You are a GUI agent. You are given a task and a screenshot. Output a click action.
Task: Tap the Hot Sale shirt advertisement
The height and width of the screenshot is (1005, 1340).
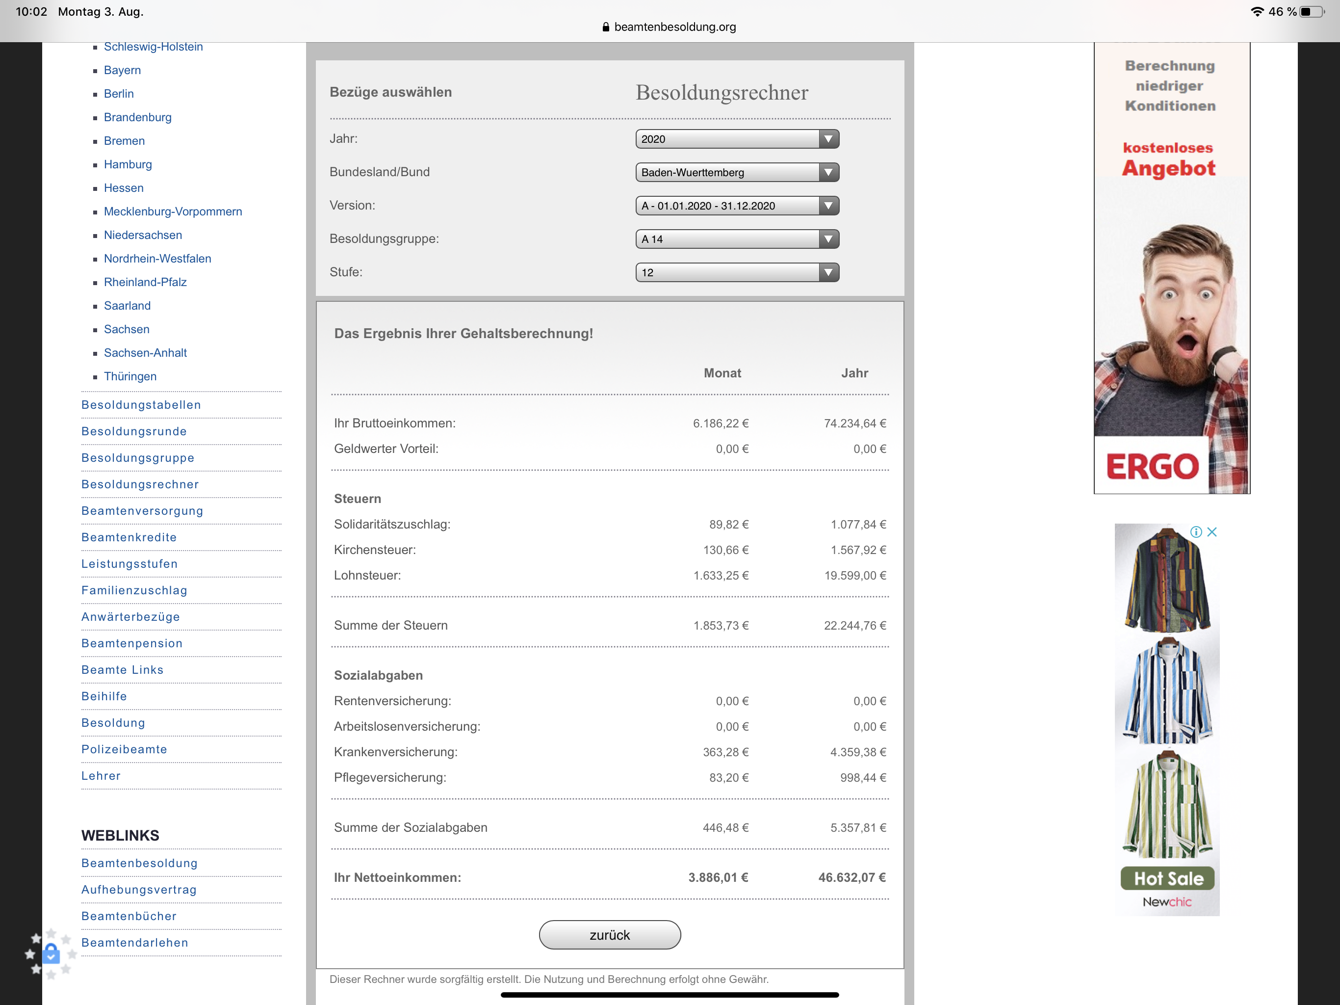(x=1167, y=719)
